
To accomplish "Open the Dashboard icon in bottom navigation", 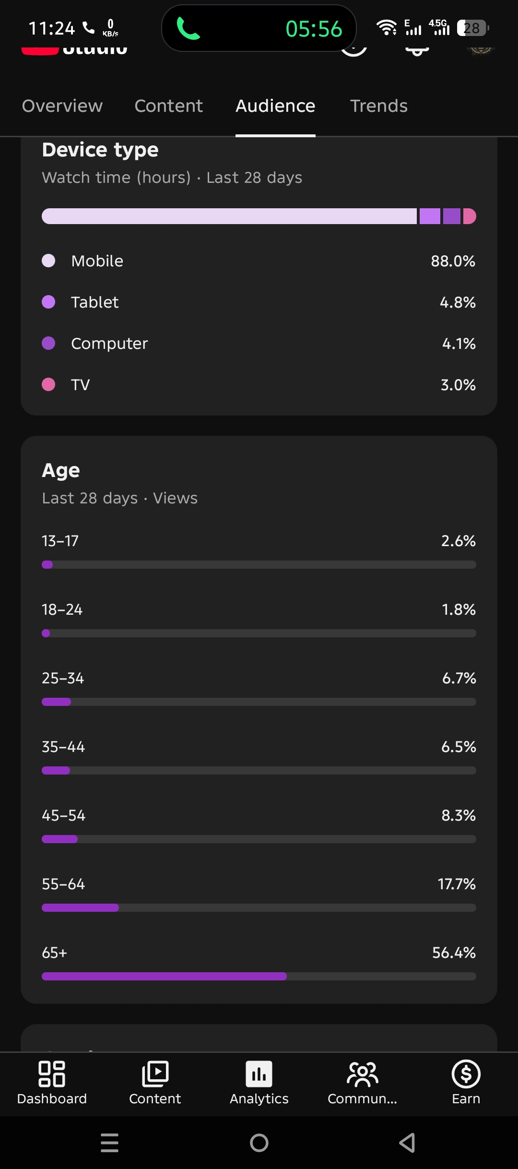I will point(52,1074).
